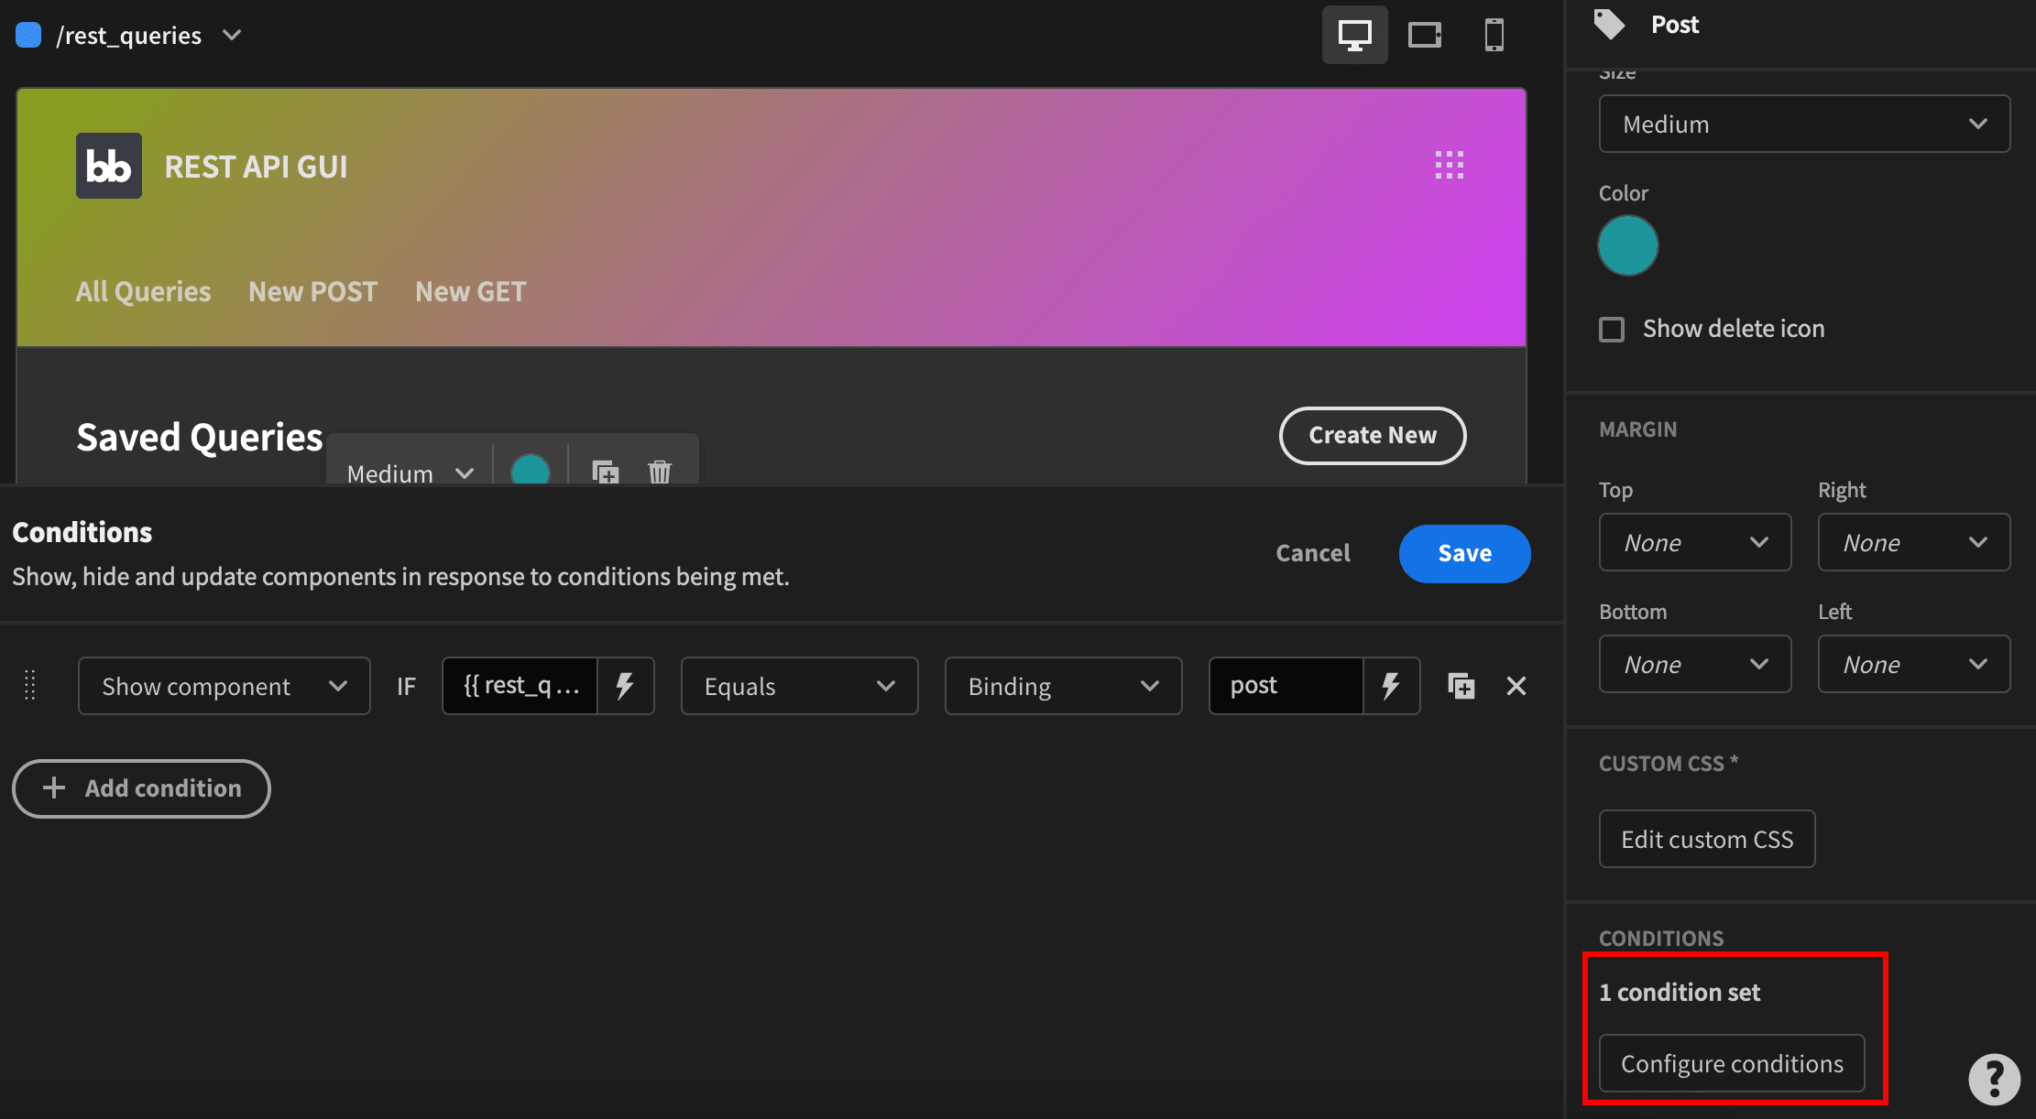Click Edit custom CSS button
This screenshot has height=1119, width=2036.
coord(1706,839)
